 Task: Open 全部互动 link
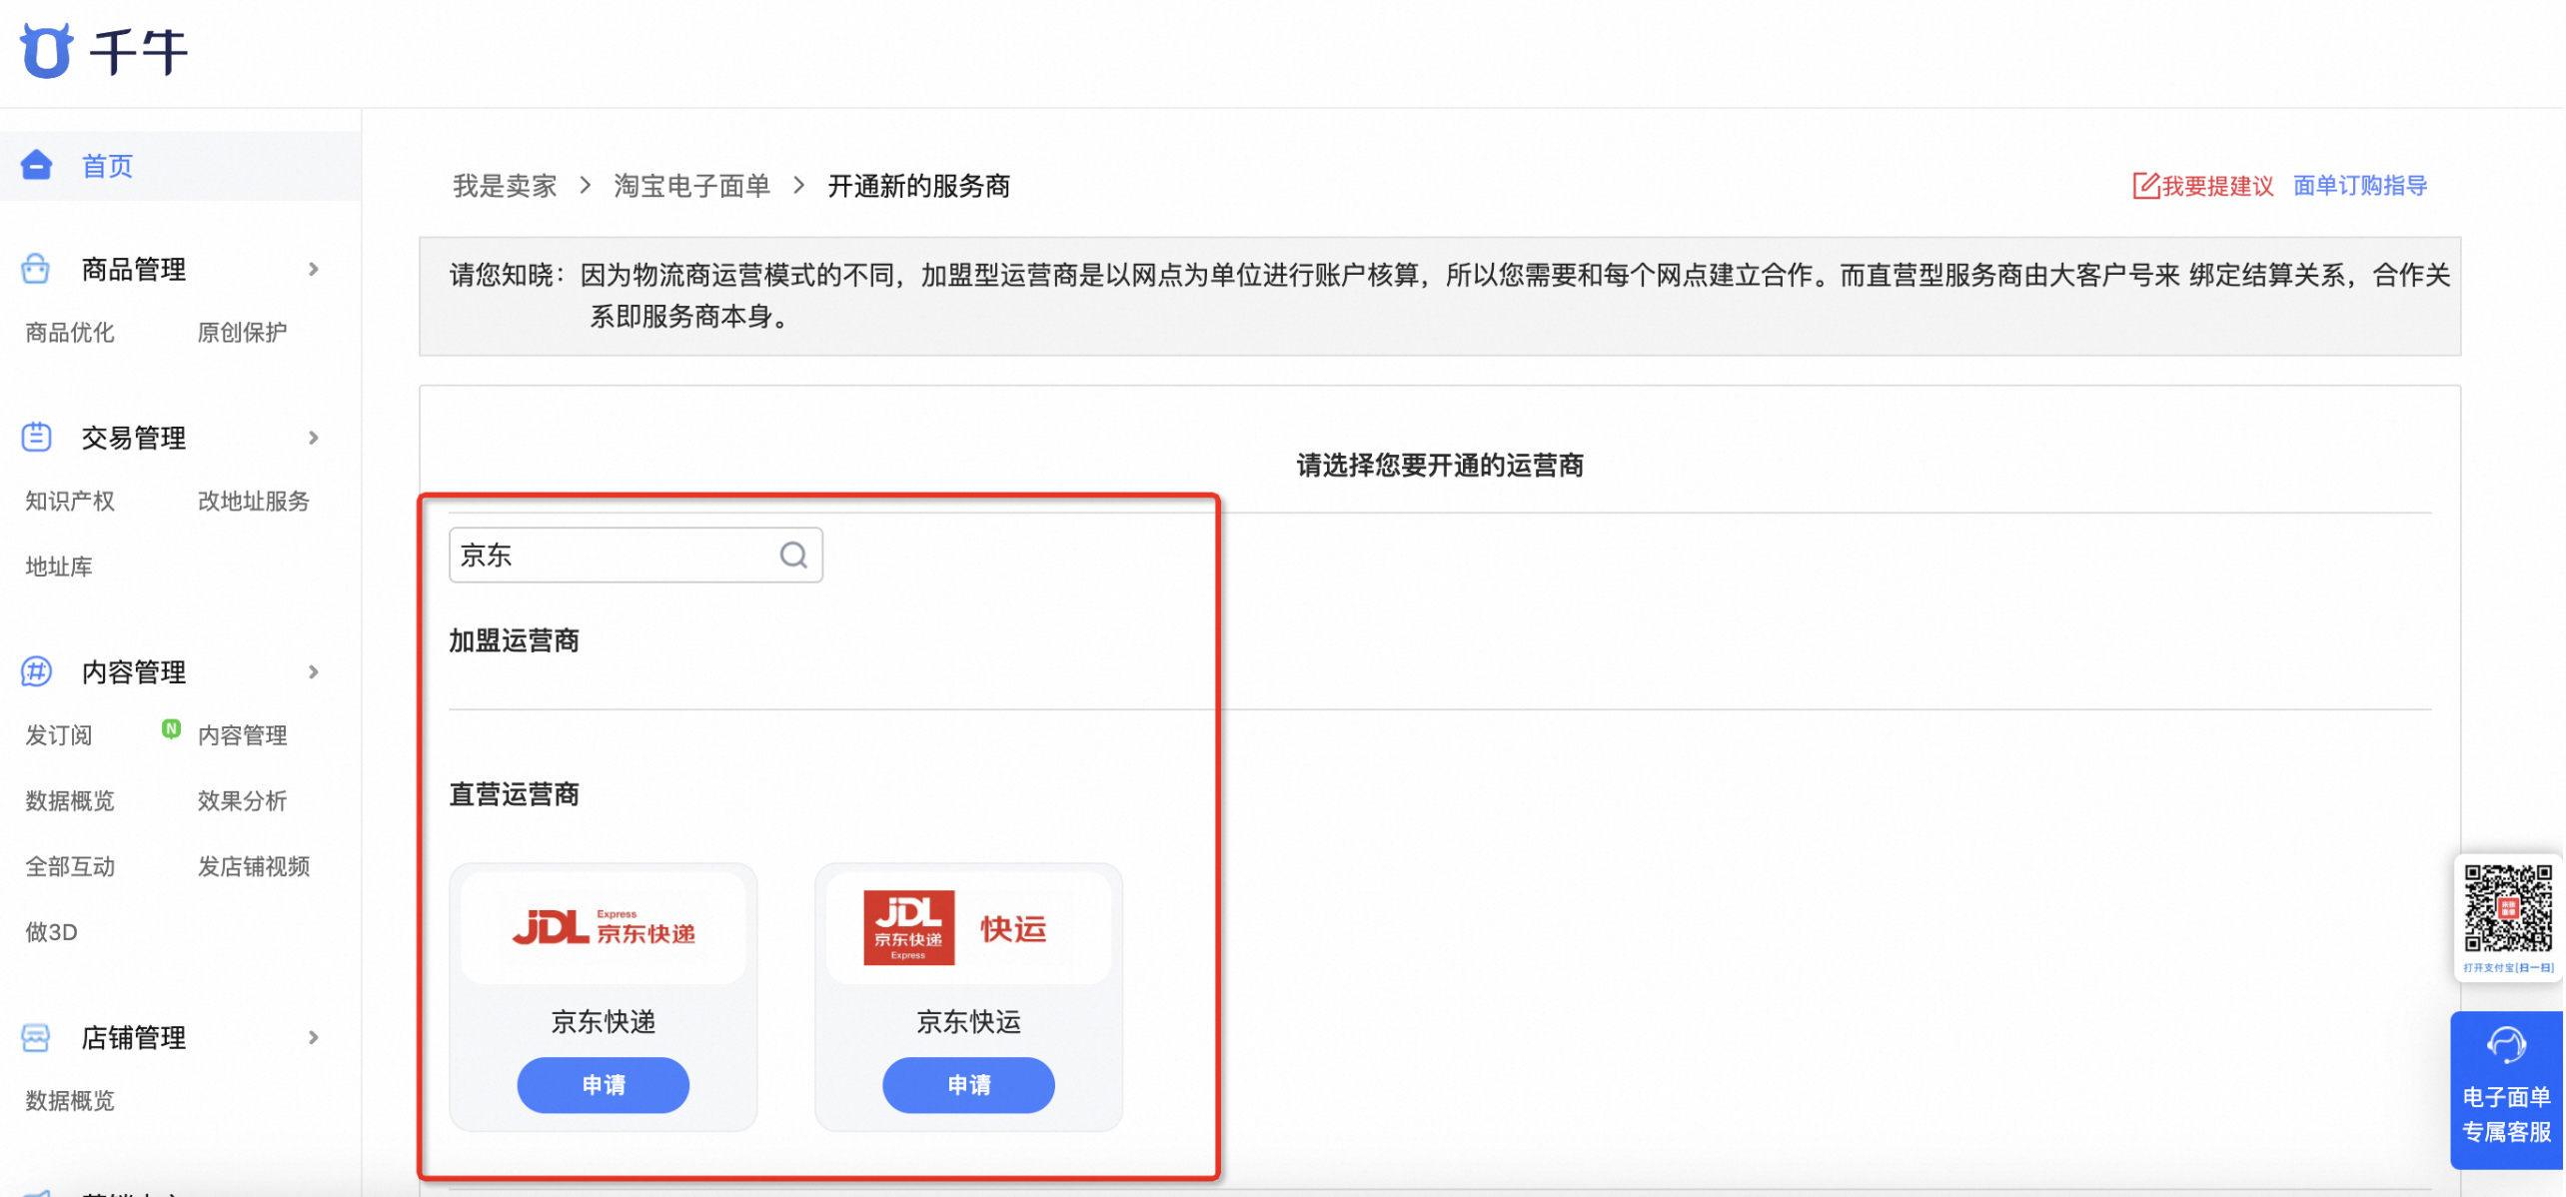point(70,867)
